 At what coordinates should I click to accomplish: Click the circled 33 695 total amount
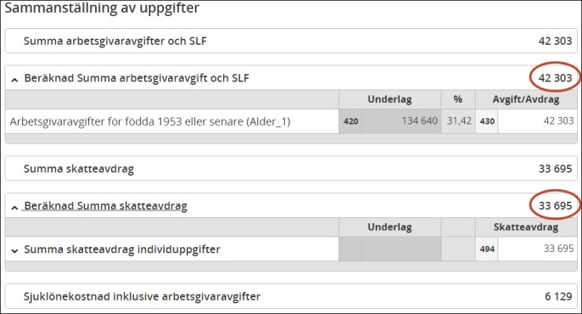point(555,205)
